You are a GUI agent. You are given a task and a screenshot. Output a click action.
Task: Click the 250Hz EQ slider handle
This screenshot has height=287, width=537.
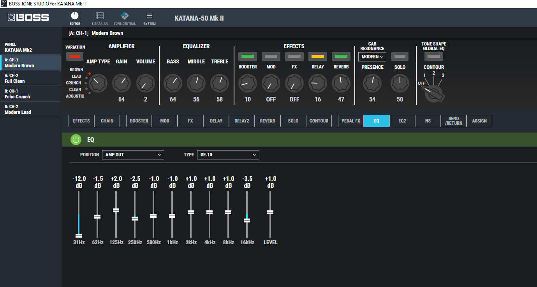(135, 219)
